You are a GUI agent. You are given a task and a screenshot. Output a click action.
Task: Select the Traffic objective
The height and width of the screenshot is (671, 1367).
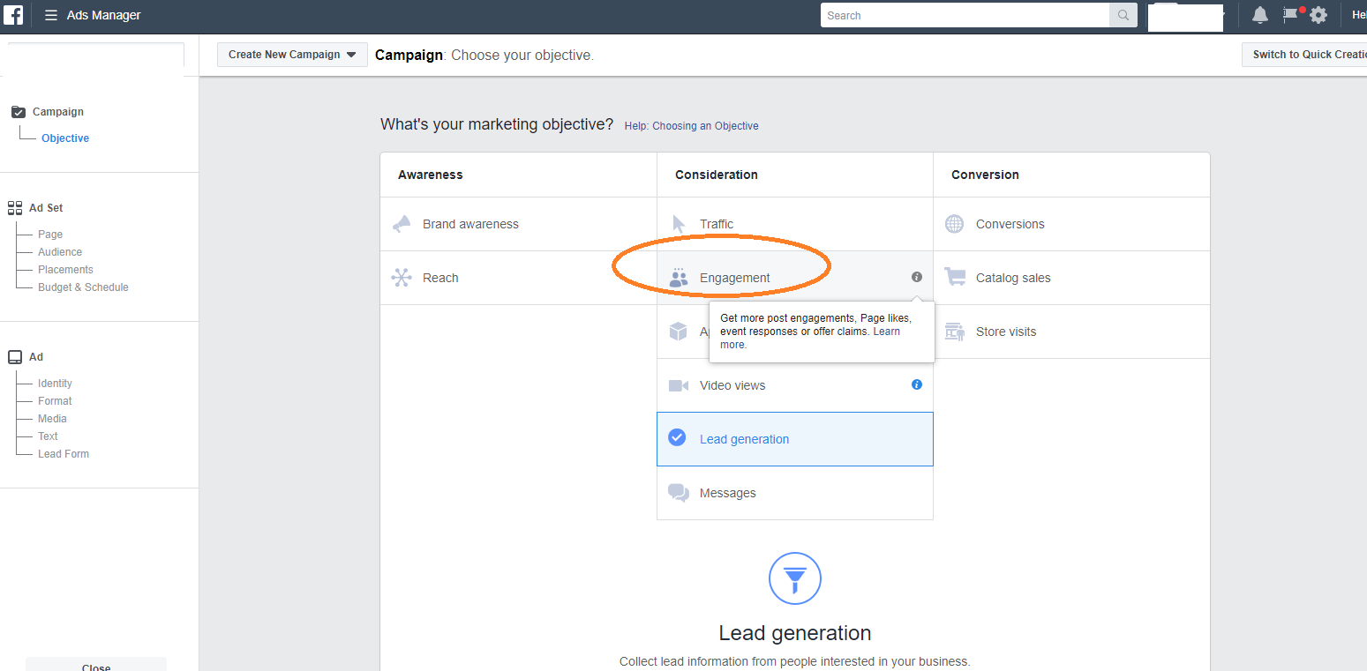(x=795, y=224)
